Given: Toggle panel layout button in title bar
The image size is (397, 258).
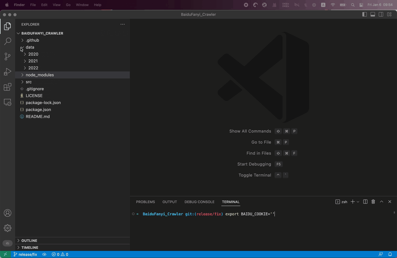Looking at the screenshot, I should tap(373, 14).
